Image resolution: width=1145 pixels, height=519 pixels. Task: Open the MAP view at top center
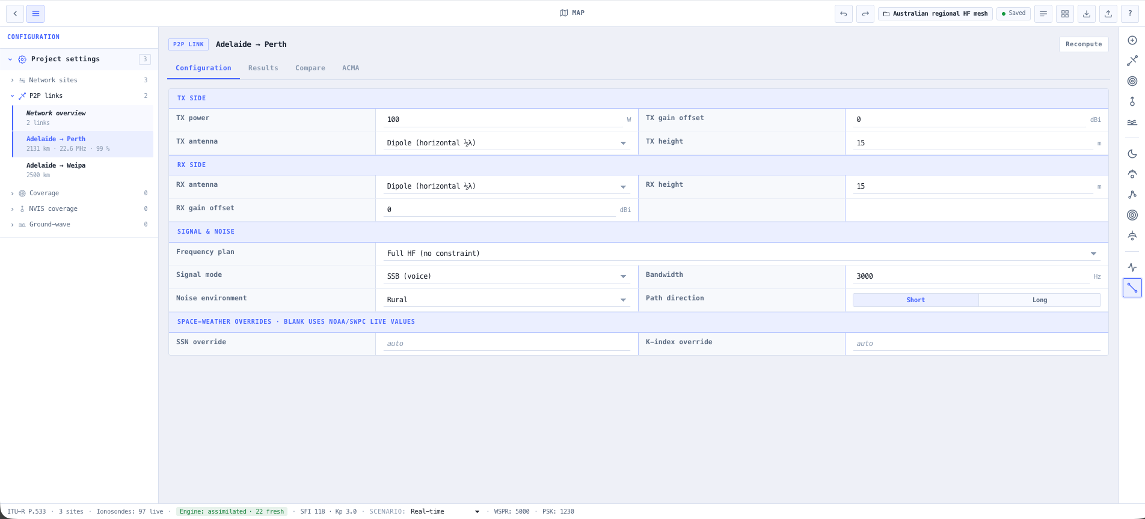pyautogui.click(x=572, y=13)
